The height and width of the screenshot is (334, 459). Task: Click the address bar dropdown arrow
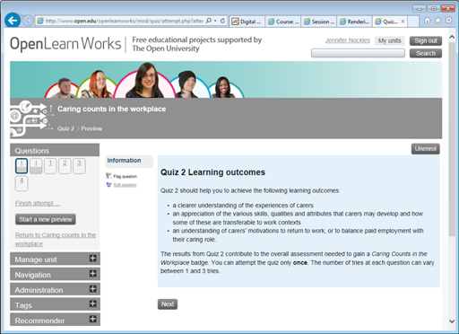click(215, 21)
